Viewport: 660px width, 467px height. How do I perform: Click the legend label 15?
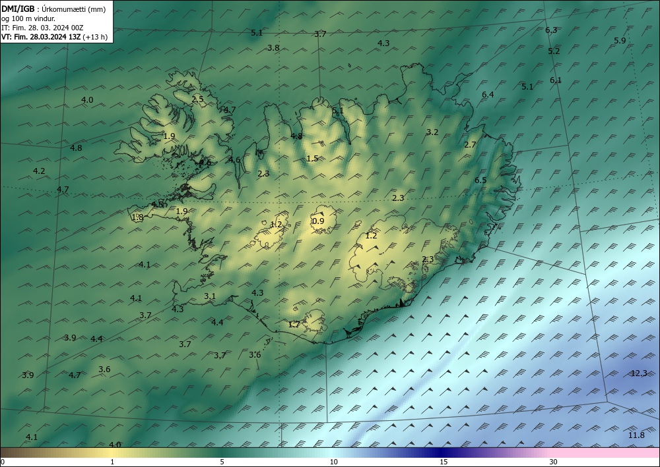coord(444,462)
